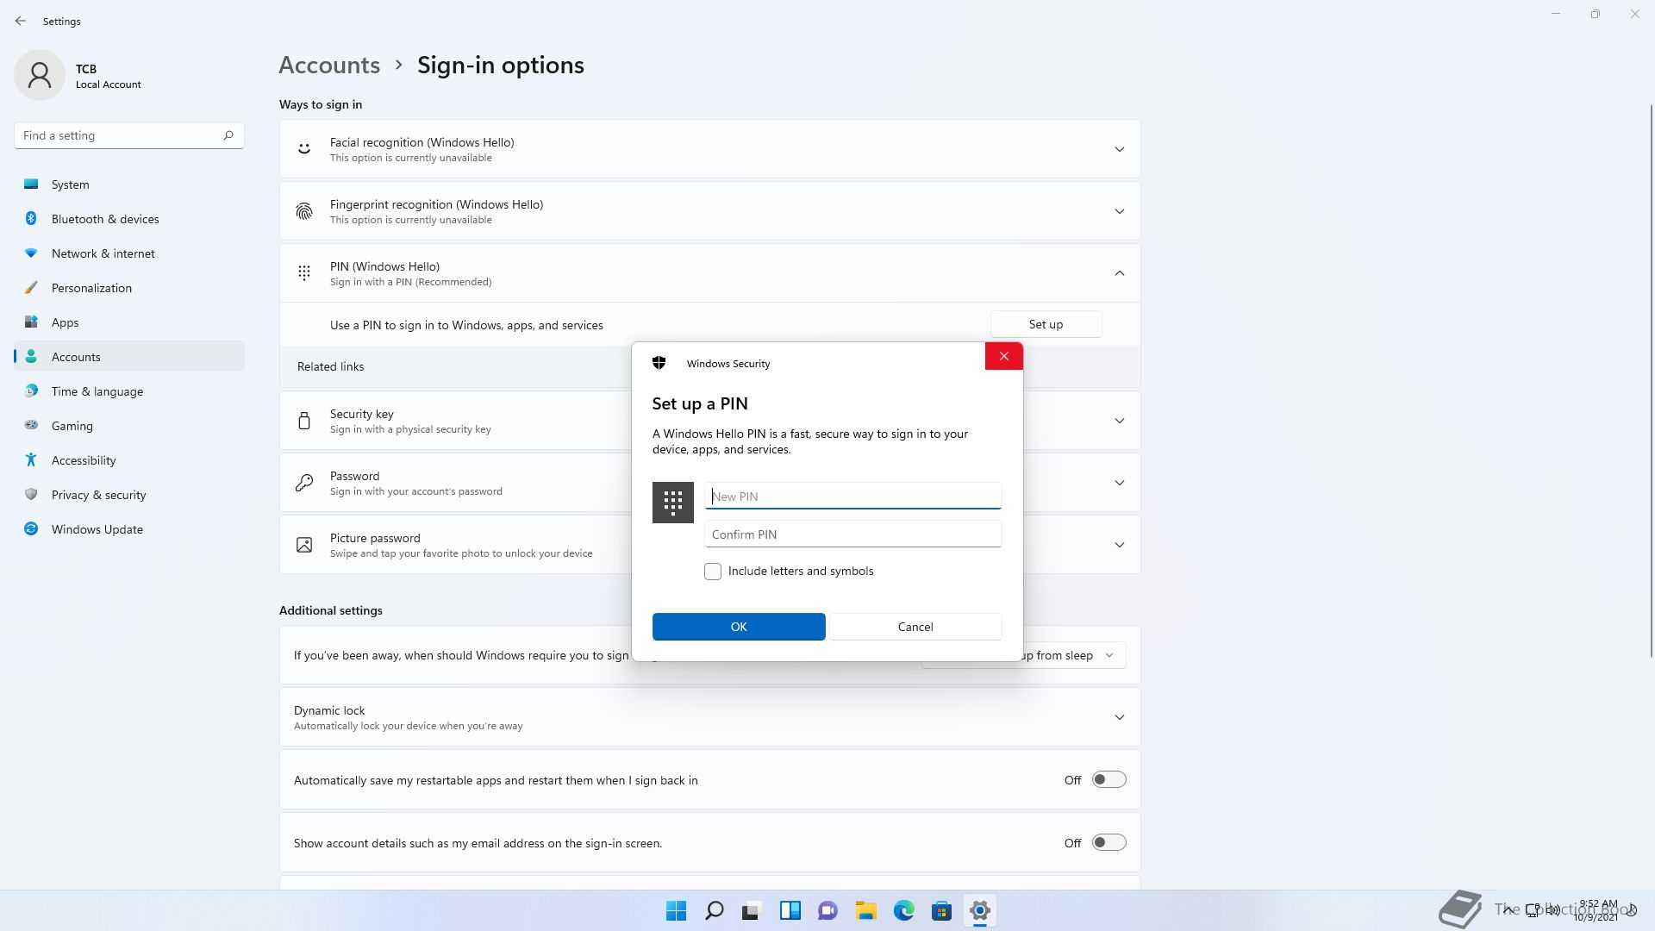This screenshot has height=931, width=1655.
Task: Click the Windows Update sync icon
Action: [31, 529]
